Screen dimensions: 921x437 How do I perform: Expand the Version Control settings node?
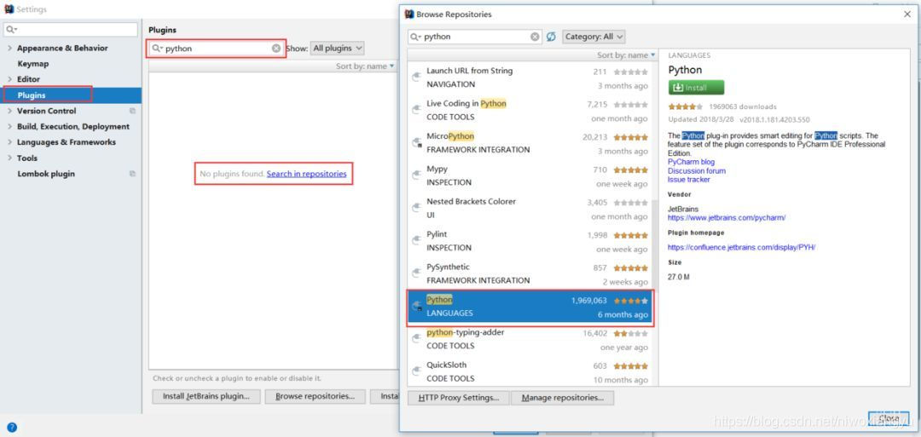point(9,111)
